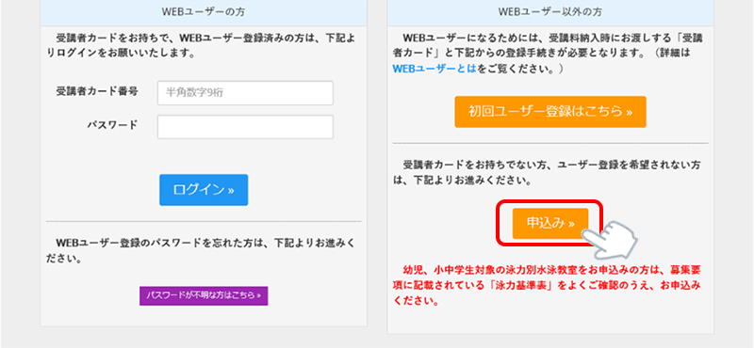The image size is (754, 348).
Task: Click the 受講者カードをお持ちでない方 instruction text
Action: tap(547, 173)
